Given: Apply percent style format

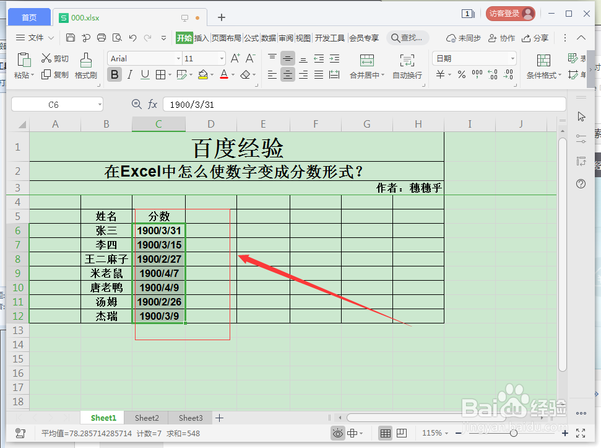Looking at the screenshot, I should pos(462,74).
